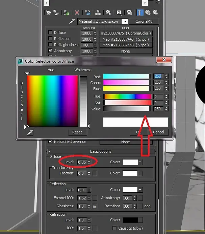
Task: Click the Make Unique icon
Action: tap(98, 13)
